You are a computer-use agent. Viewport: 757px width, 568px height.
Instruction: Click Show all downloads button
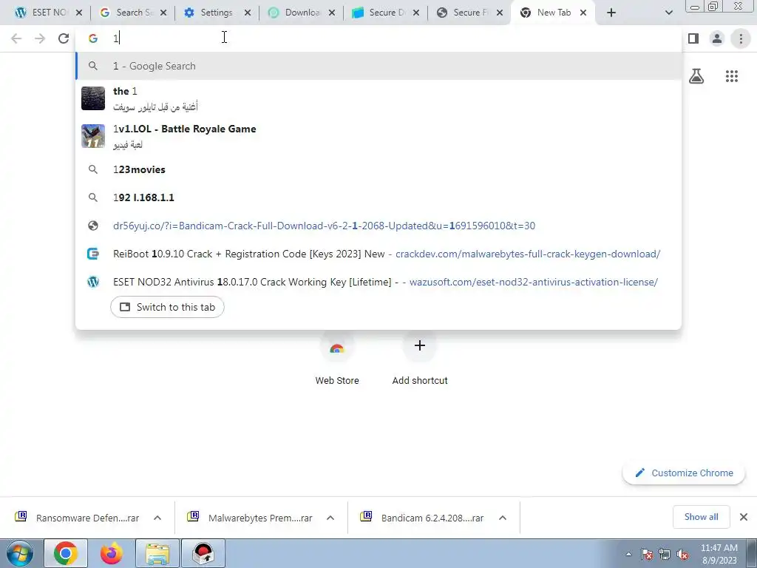pyautogui.click(x=701, y=517)
